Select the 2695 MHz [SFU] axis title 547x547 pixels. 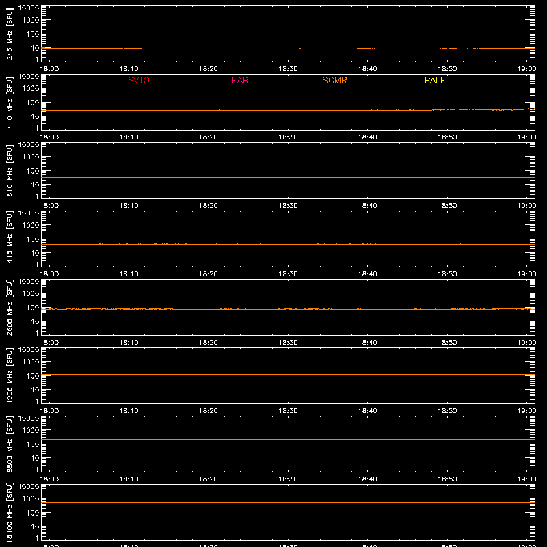click(x=9, y=307)
